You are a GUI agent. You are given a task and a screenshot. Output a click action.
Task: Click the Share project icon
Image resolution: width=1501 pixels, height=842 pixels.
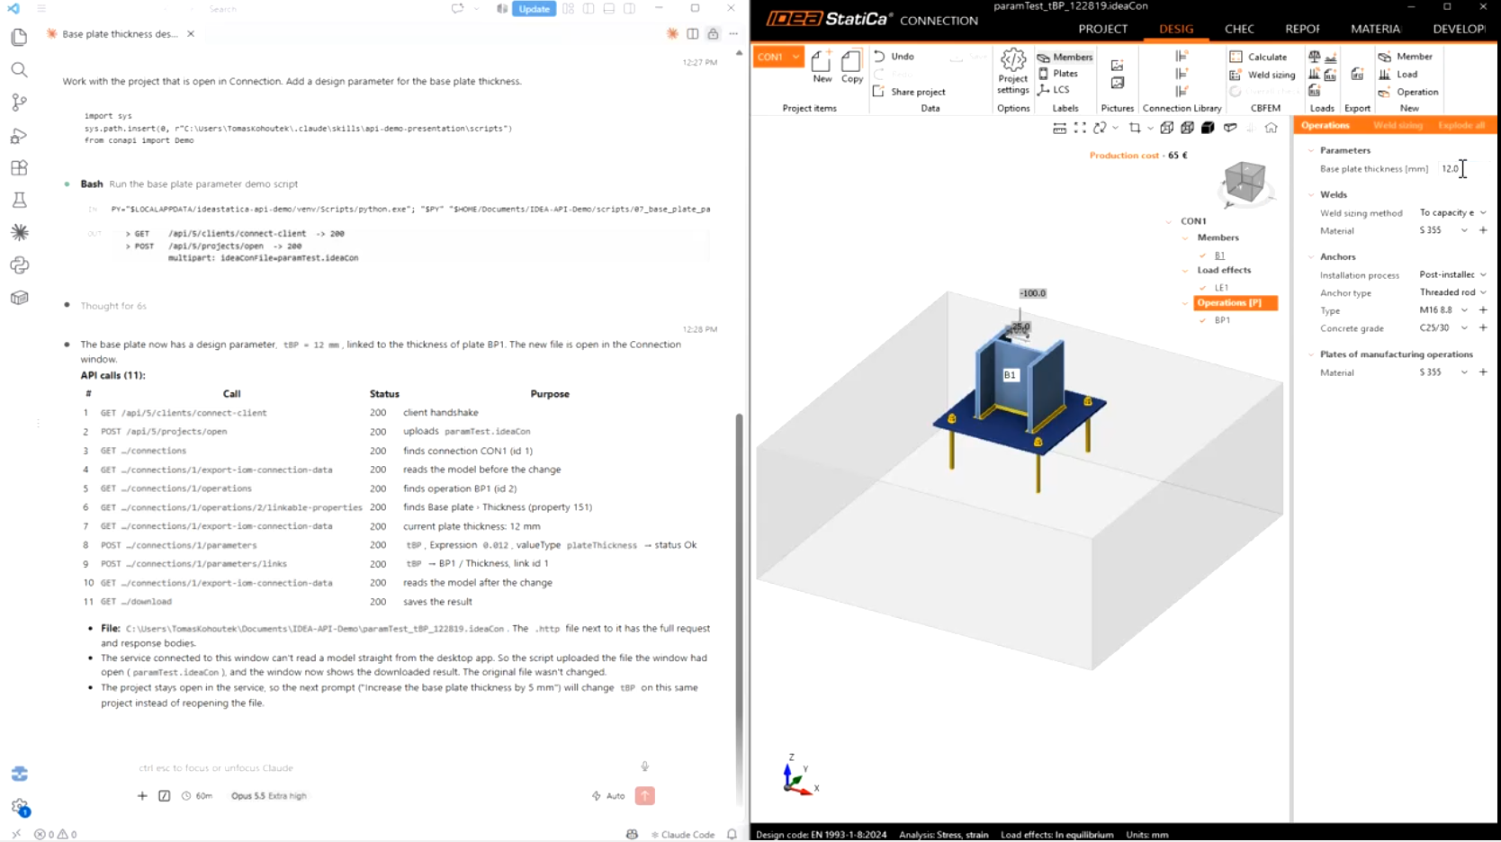(909, 92)
